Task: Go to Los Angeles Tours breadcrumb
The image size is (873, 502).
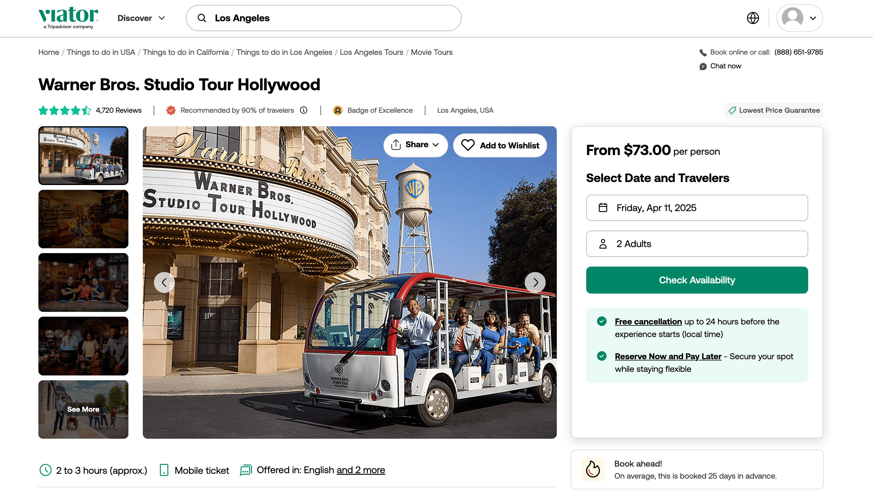Action: 371,52
